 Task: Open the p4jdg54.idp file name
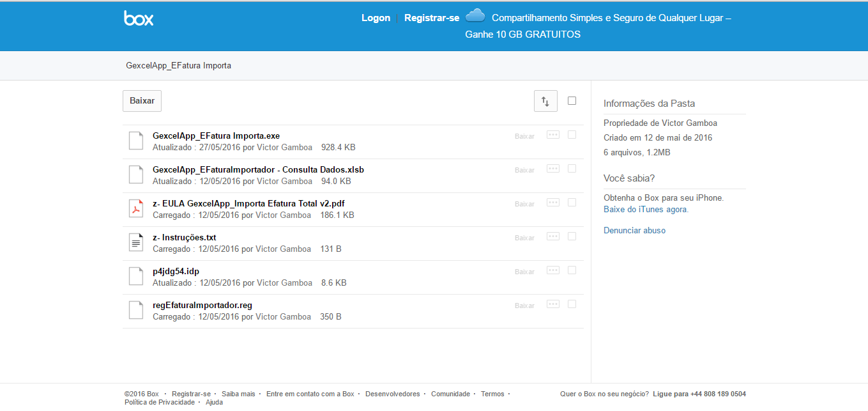176,271
